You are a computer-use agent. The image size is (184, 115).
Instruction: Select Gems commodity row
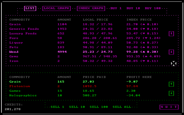(14, 56)
